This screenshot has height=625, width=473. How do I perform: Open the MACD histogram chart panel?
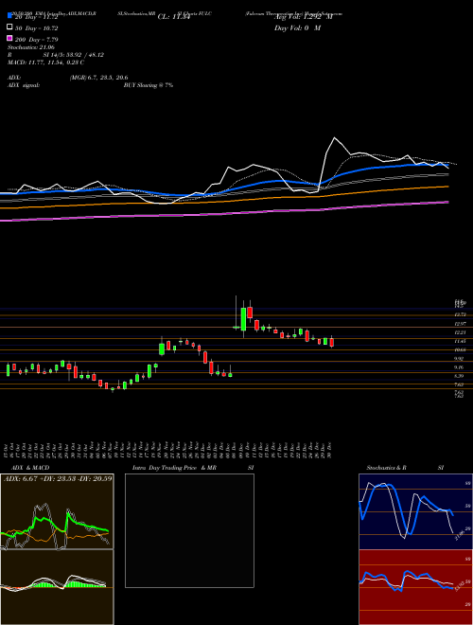(57, 587)
